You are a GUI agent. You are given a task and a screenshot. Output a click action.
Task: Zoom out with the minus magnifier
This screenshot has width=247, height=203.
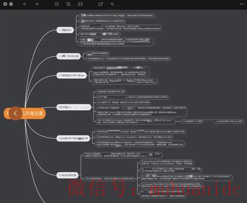[57, 4]
